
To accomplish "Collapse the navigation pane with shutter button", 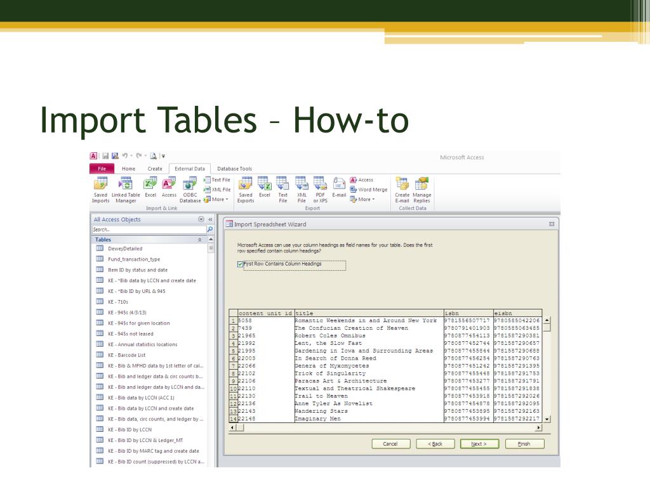I will click(210, 219).
